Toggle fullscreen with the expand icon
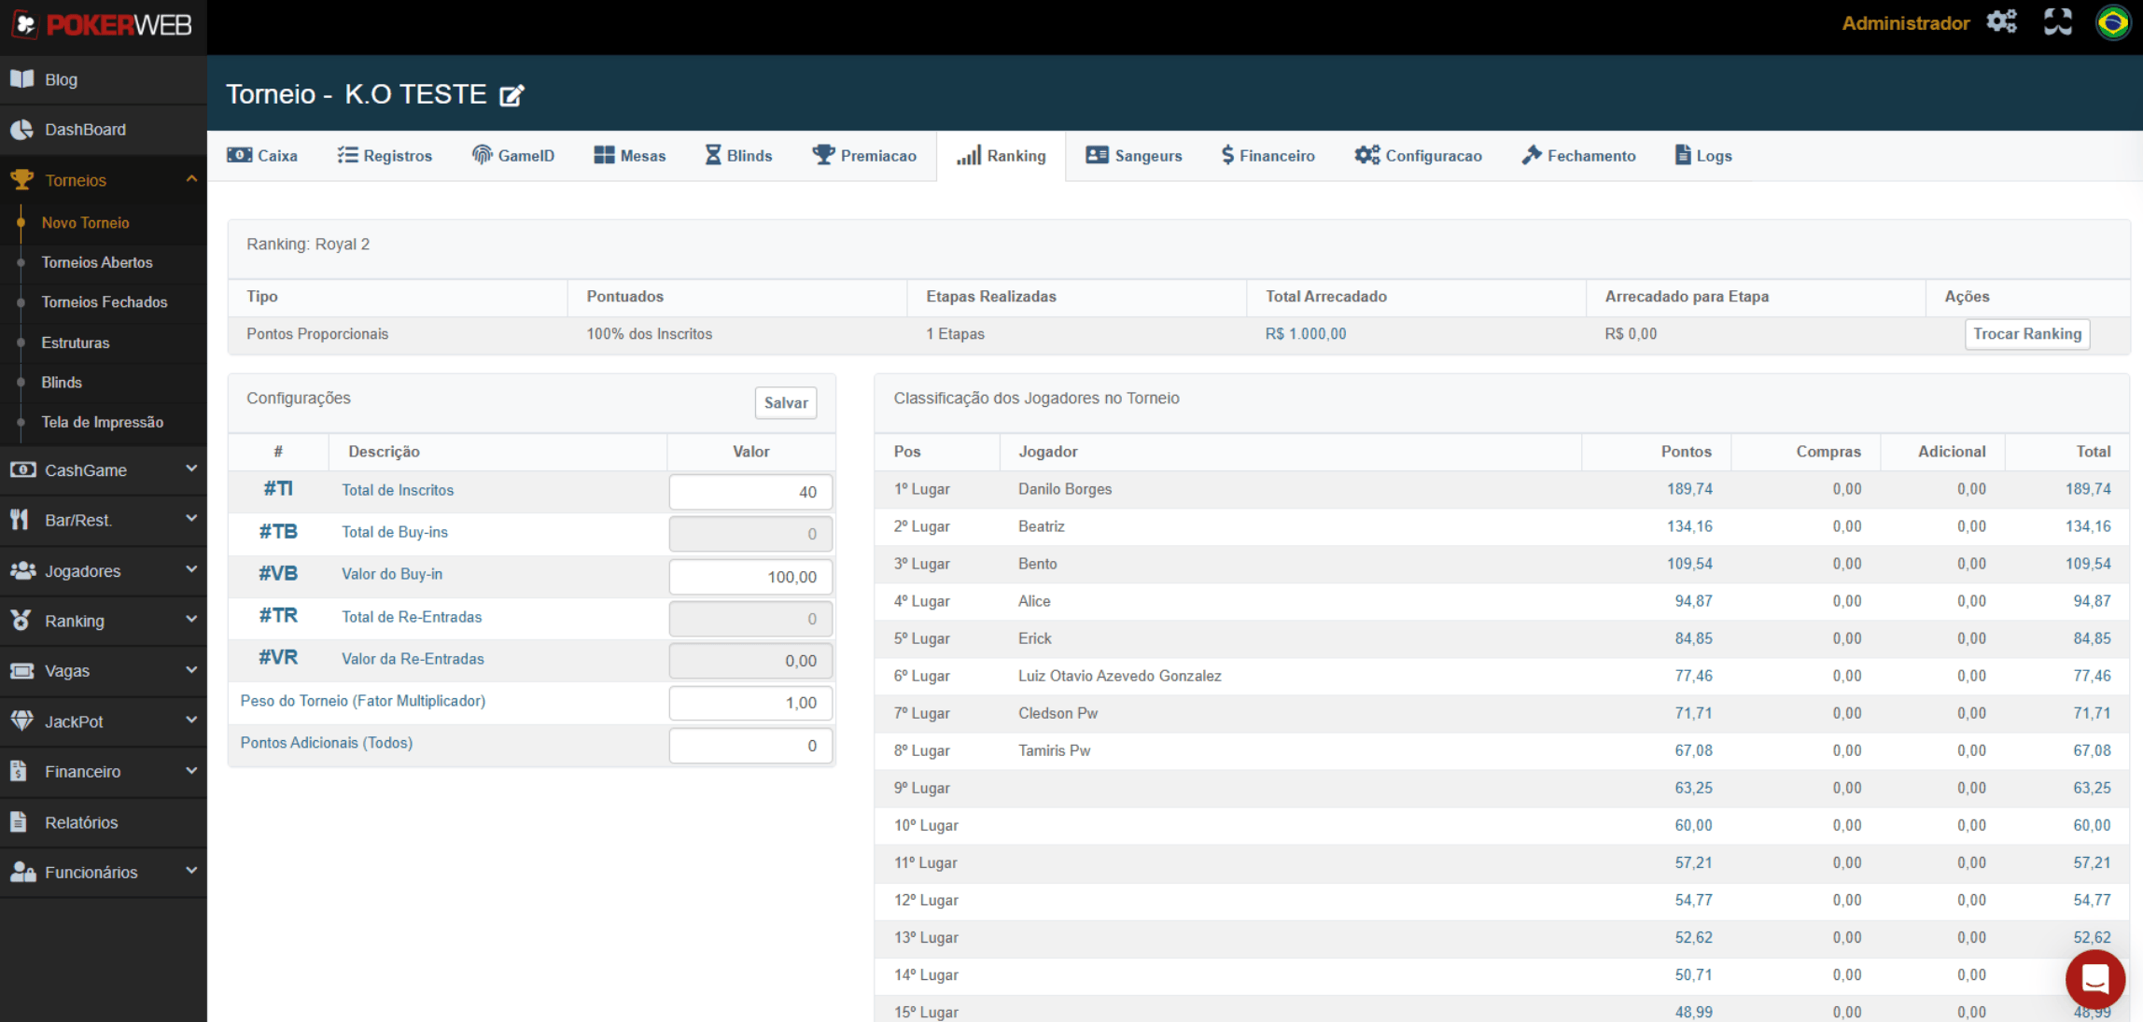This screenshot has height=1022, width=2143. click(2057, 22)
